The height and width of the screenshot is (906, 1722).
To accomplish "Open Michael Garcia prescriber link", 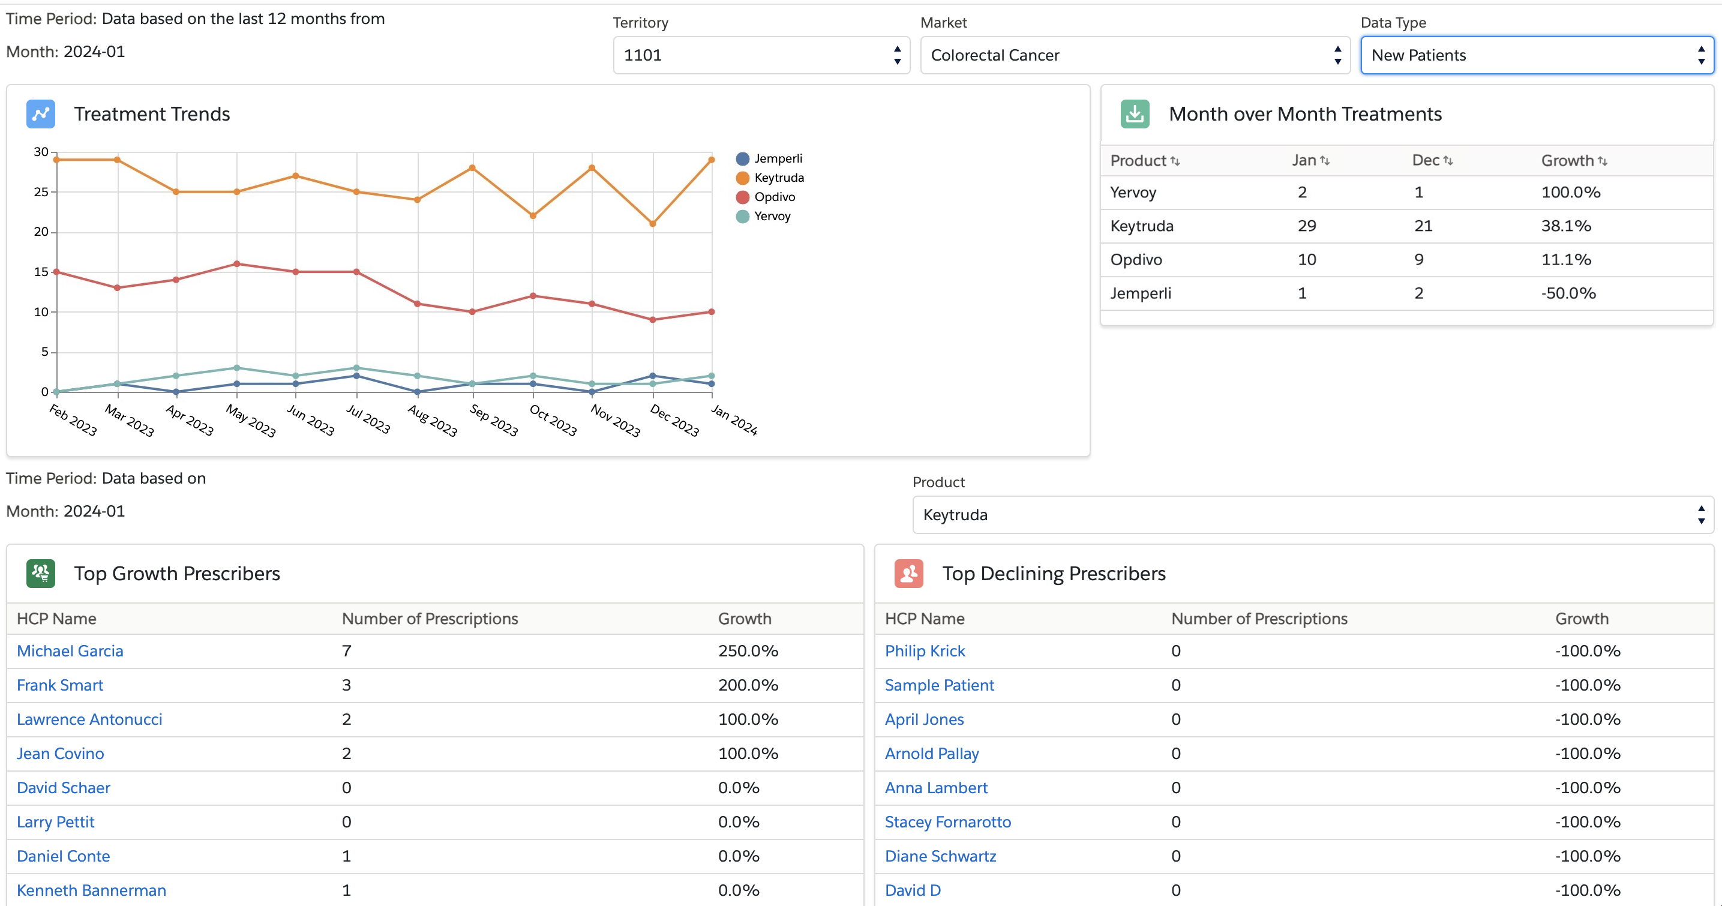I will tap(70, 650).
